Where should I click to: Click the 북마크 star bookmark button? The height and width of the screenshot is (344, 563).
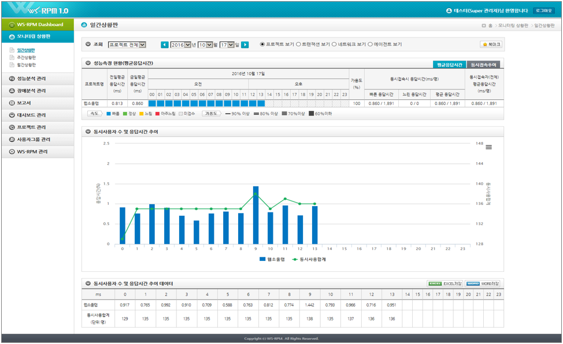coord(491,44)
